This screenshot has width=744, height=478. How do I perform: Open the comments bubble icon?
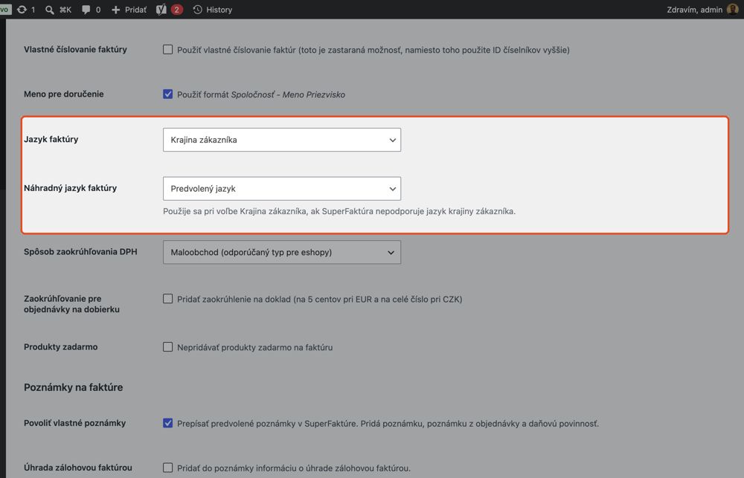coord(86,10)
